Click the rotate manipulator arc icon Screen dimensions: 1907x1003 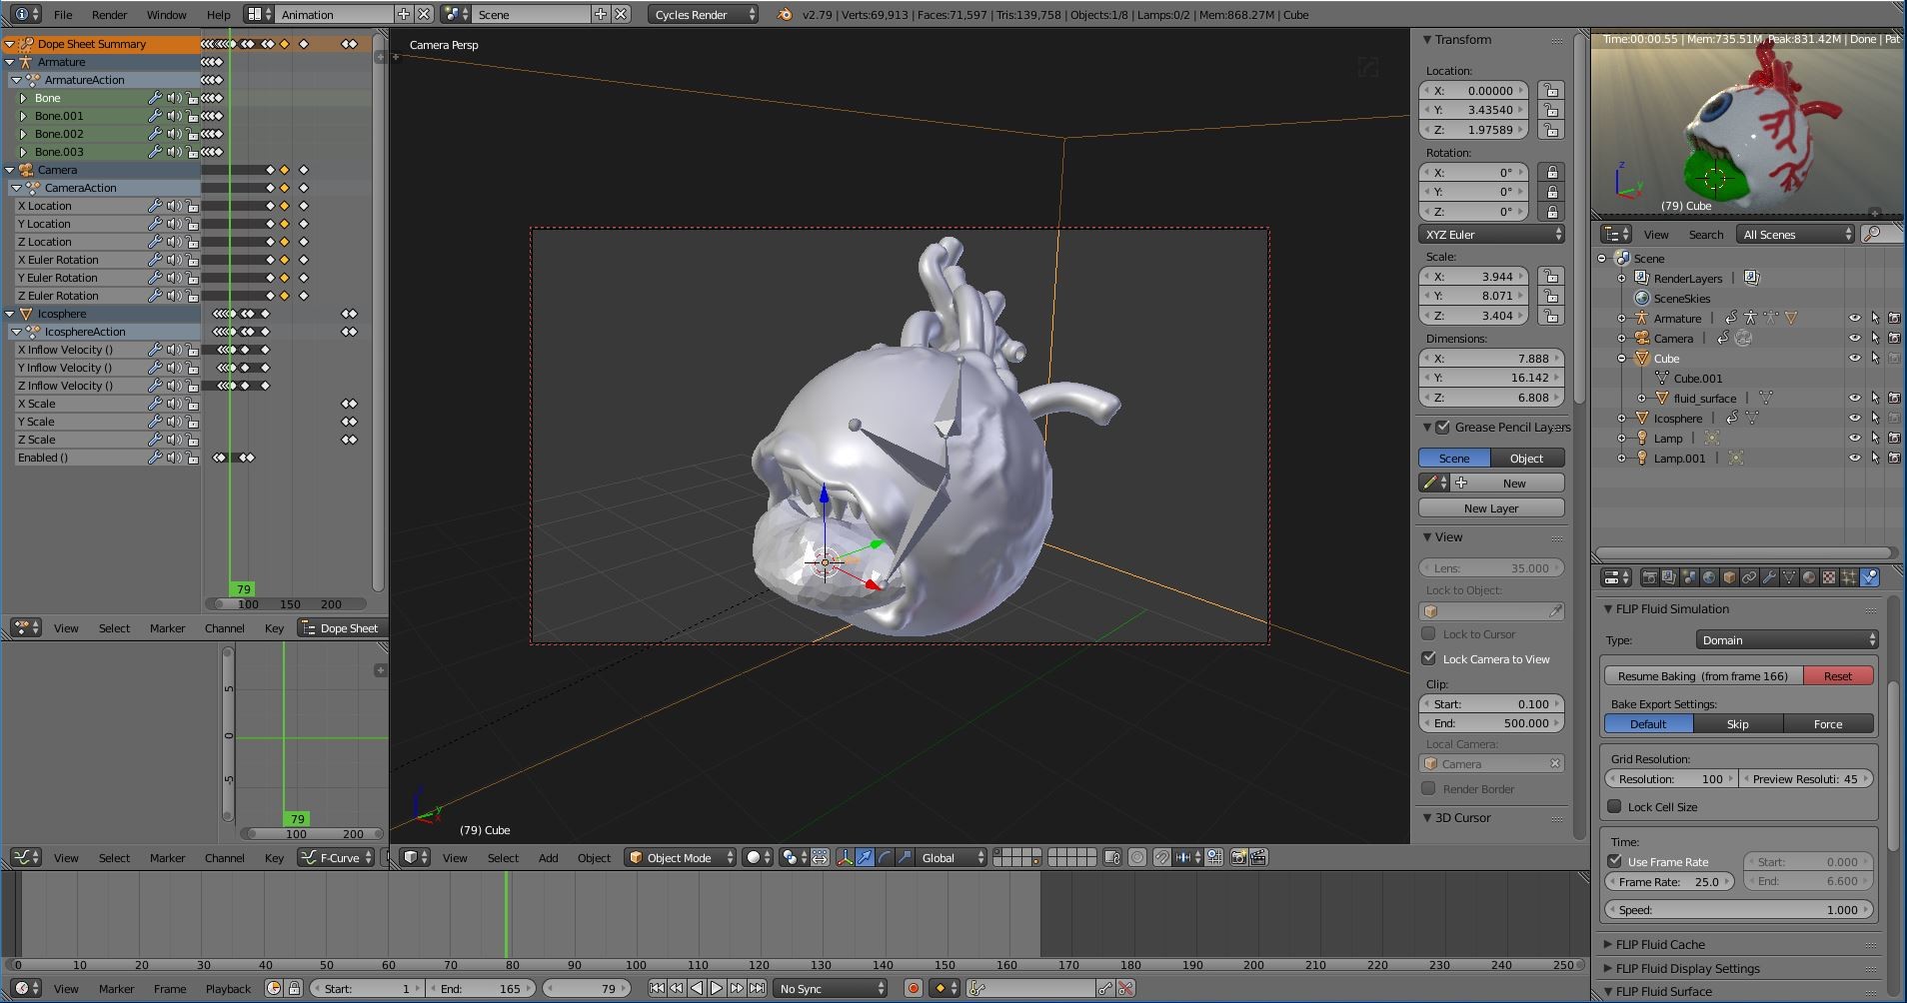(885, 857)
